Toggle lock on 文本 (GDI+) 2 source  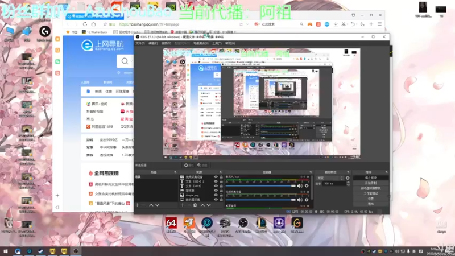[x=221, y=181]
